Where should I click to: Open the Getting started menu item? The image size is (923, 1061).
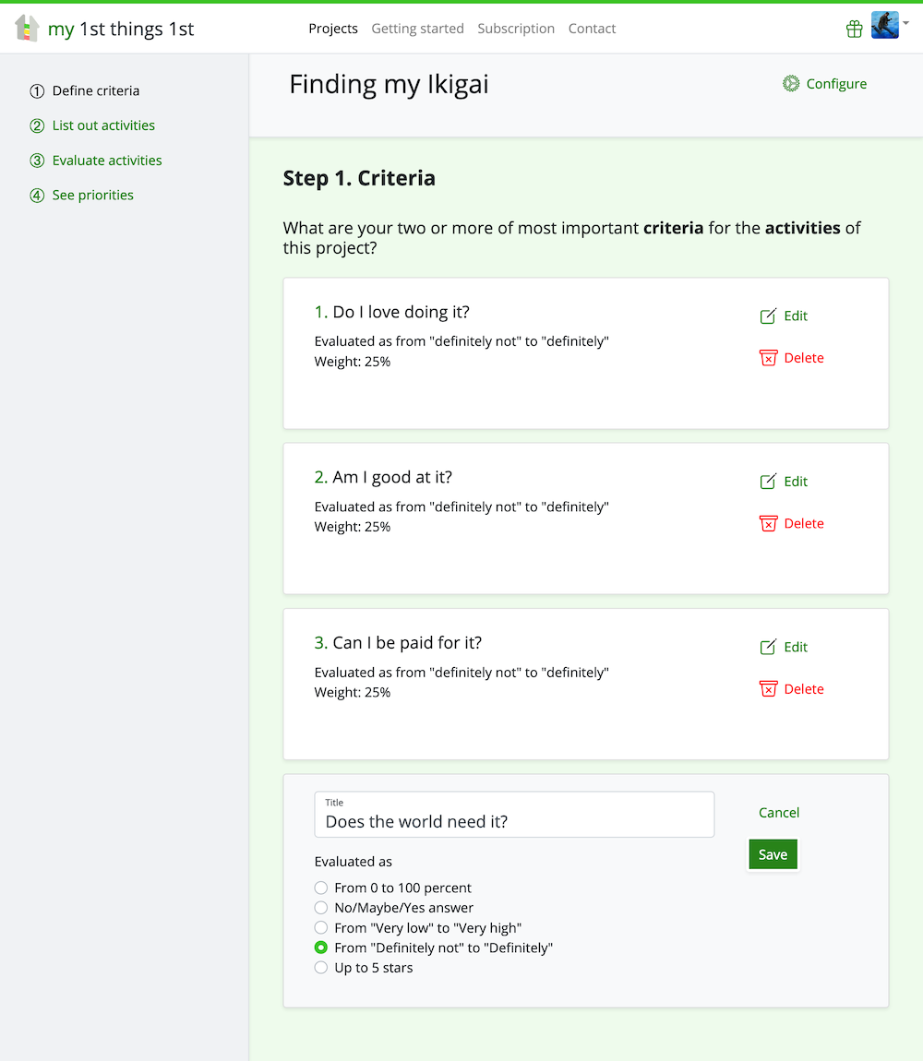pos(417,29)
